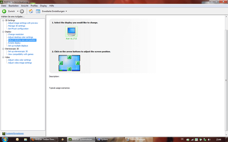
Task: Select the 3D Settings category label
Action: pyautogui.click(x=10, y=20)
